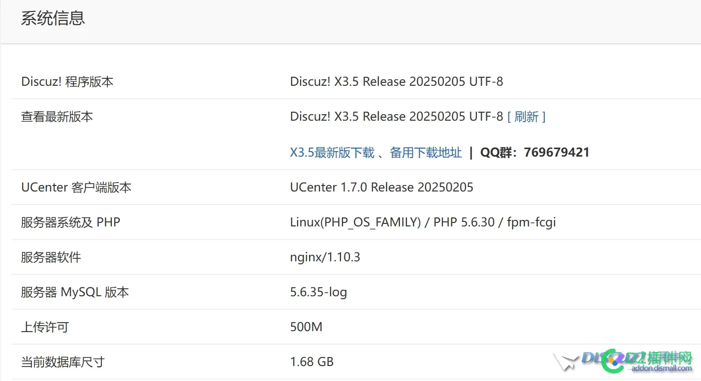Select the 500M upload limit value
The height and width of the screenshot is (381, 701).
(x=306, y=327)
